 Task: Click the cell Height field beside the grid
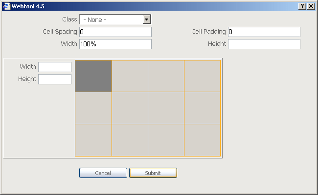coord(55,79)
